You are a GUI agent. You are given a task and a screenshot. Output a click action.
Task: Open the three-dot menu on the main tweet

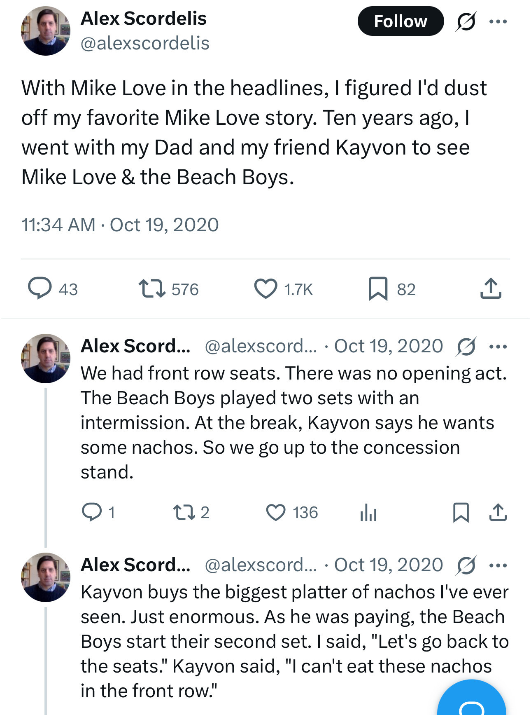pyautogui.click(x=498, y=21)
